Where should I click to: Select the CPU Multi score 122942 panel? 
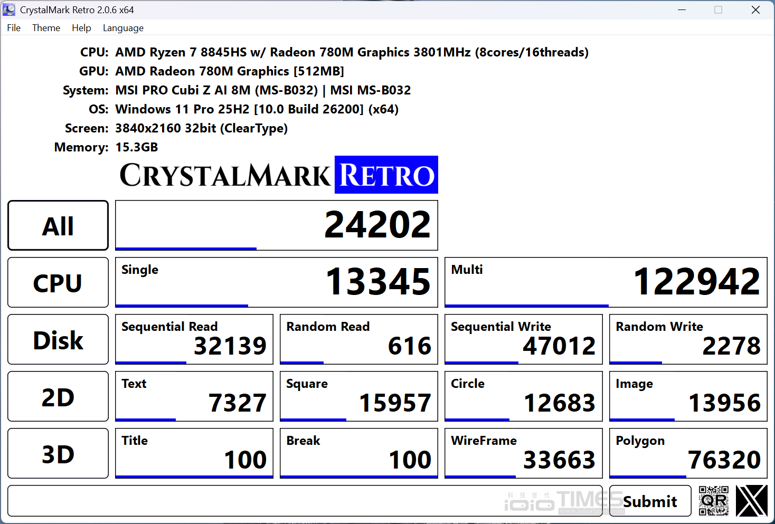pos(606,282)
